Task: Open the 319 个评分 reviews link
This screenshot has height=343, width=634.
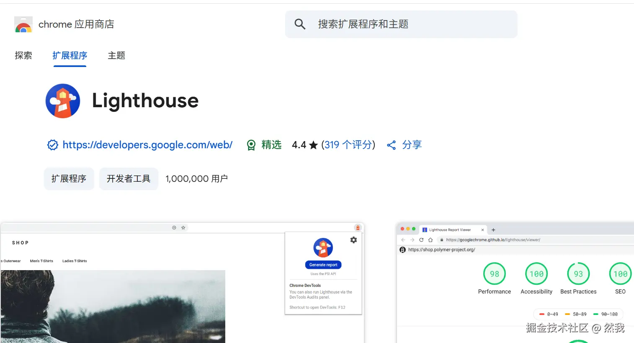Action: pos(348,145)
